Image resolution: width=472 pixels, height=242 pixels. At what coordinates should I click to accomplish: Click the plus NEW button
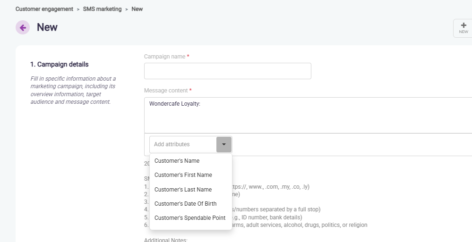pyautogui.click(x=463, y=28)
